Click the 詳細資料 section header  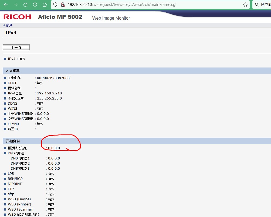[13, 141]
